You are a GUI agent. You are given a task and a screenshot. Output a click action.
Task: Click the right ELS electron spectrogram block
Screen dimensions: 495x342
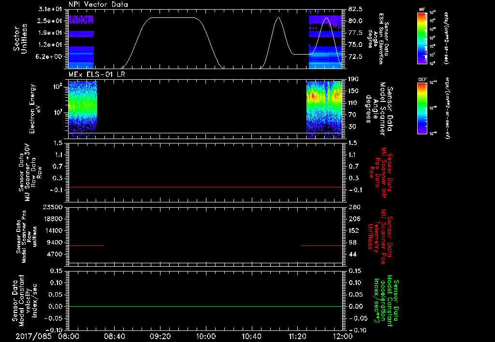[324, 110]
